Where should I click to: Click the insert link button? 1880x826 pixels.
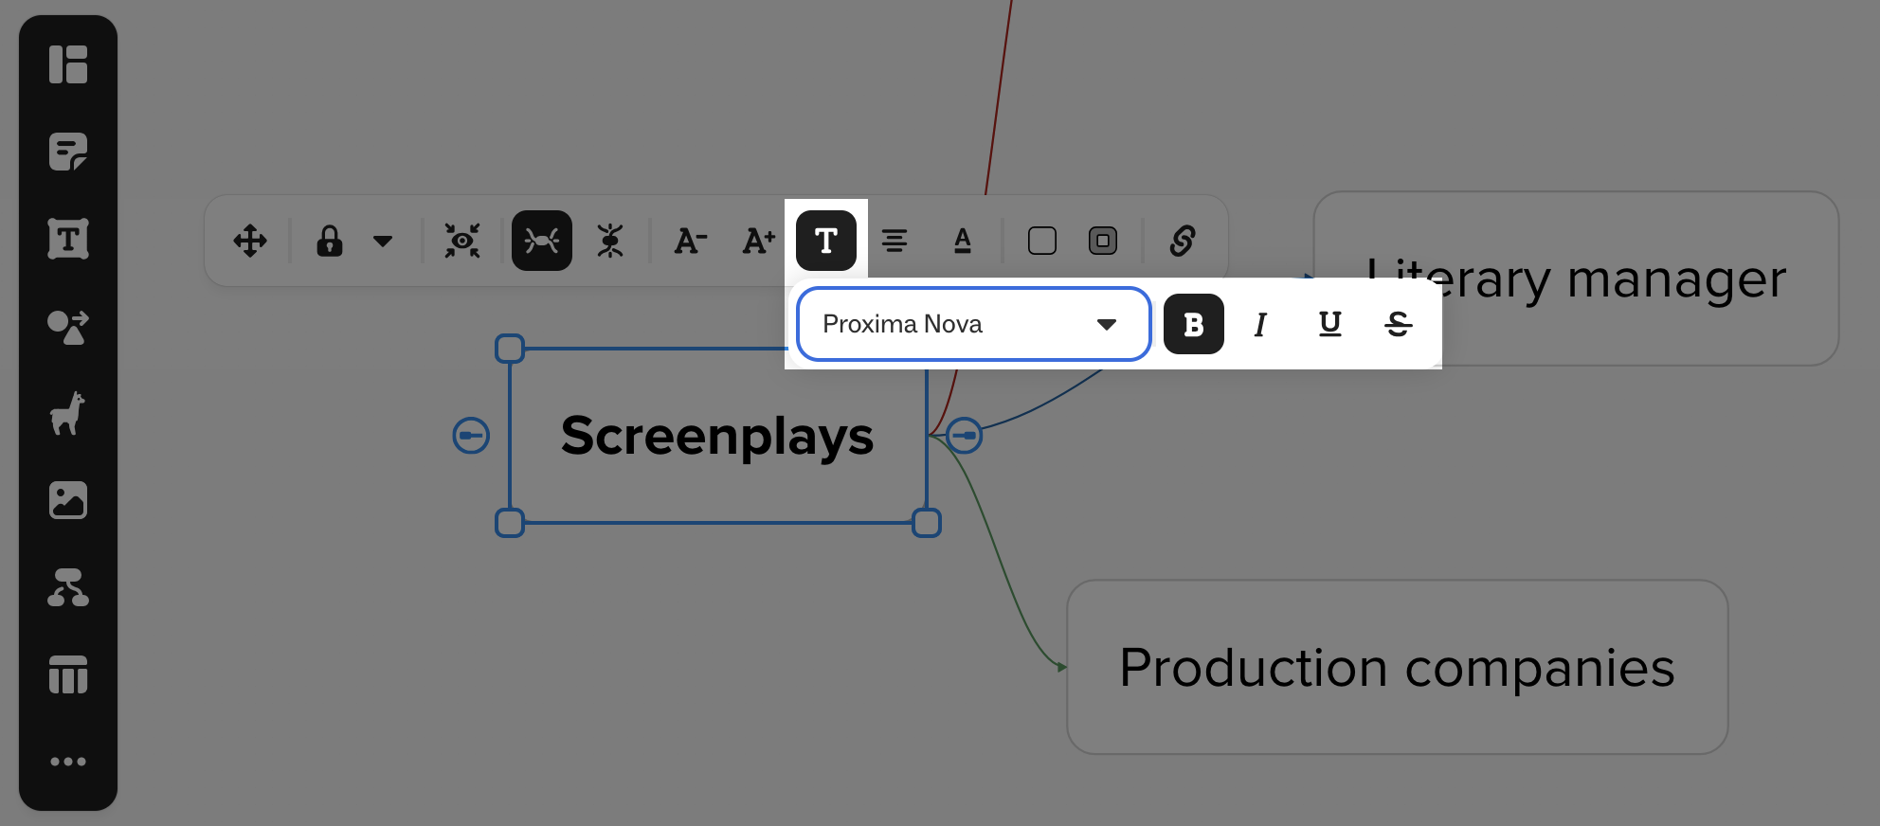1182,241
